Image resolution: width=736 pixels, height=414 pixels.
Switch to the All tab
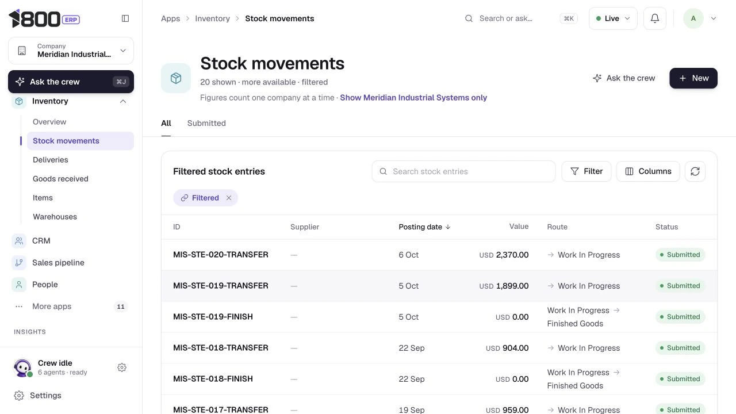(166, 123)
